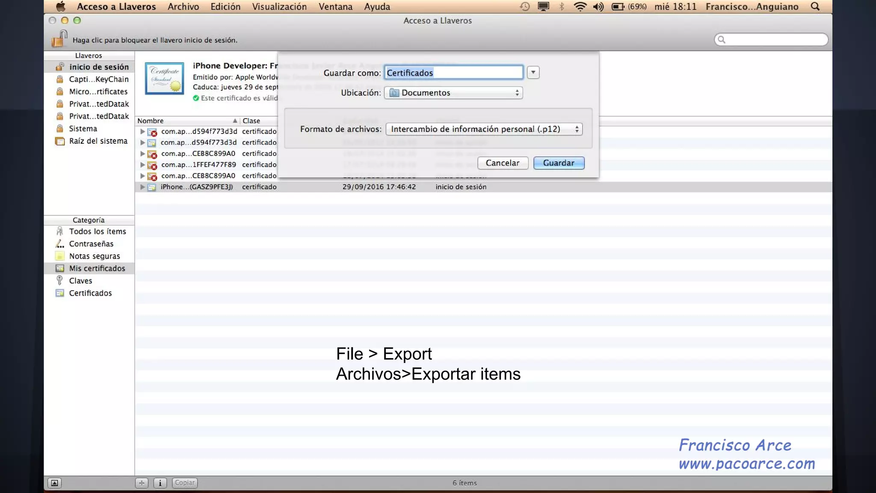Sort list by Nombre column
Viewport: 876px width, 493px height.
[x=187, y=121]
